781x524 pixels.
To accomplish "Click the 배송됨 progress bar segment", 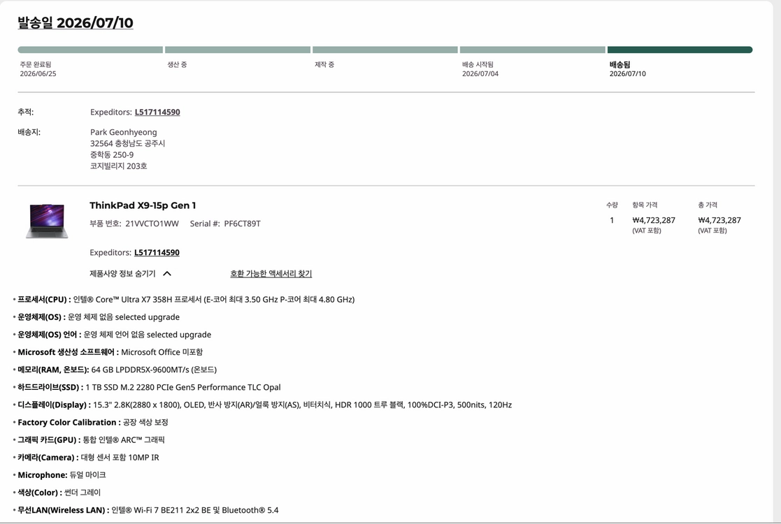I will tap(680, 50).
